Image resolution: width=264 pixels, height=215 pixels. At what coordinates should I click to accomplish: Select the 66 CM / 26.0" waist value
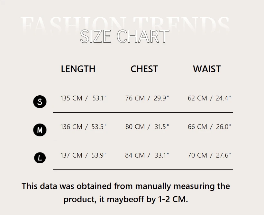pyautogui.click(x=209, y=127)
